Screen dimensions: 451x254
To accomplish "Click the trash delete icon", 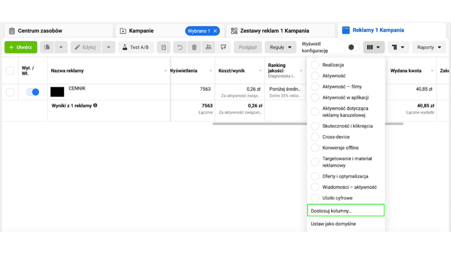I will pyautogui.click(x=194, y=47).
